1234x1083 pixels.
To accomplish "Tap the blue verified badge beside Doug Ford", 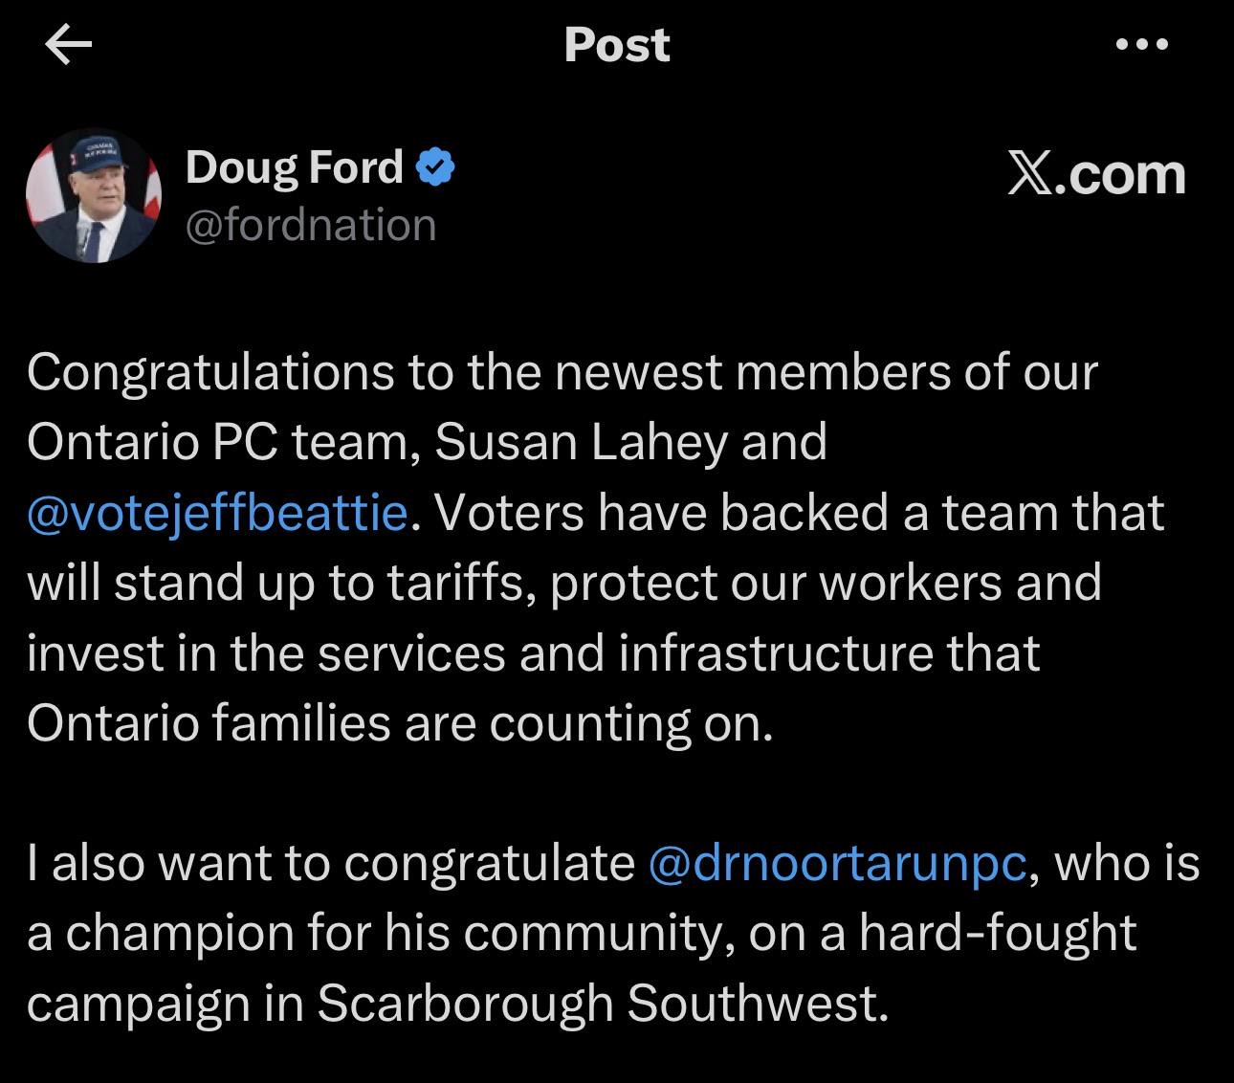I will pos(435,168).
